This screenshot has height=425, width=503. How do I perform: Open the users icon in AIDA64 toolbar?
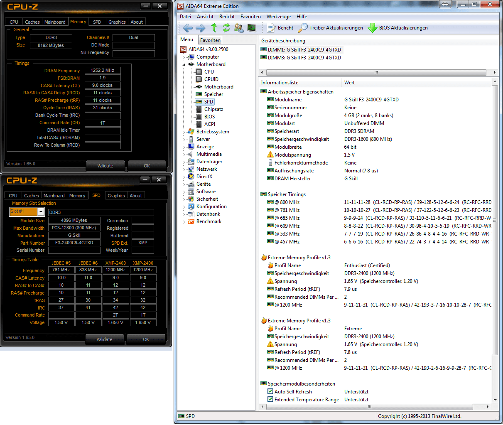(239, 28)
